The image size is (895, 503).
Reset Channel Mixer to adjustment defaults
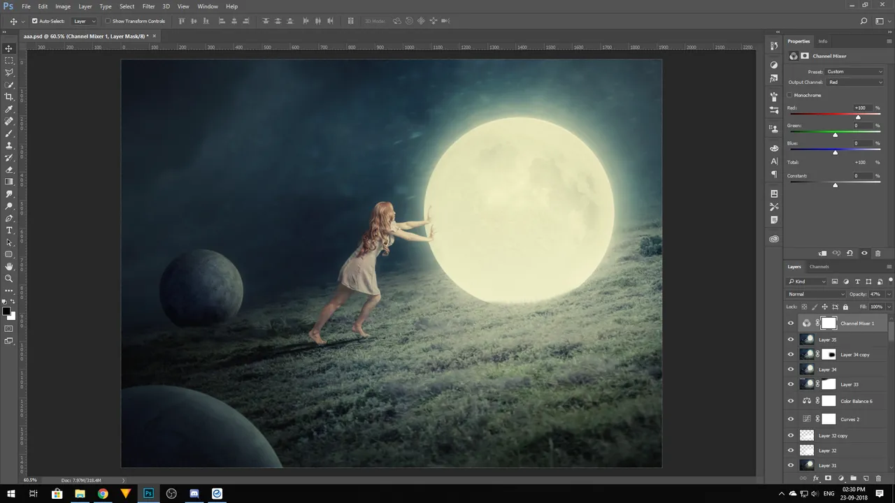pos(850,253)
